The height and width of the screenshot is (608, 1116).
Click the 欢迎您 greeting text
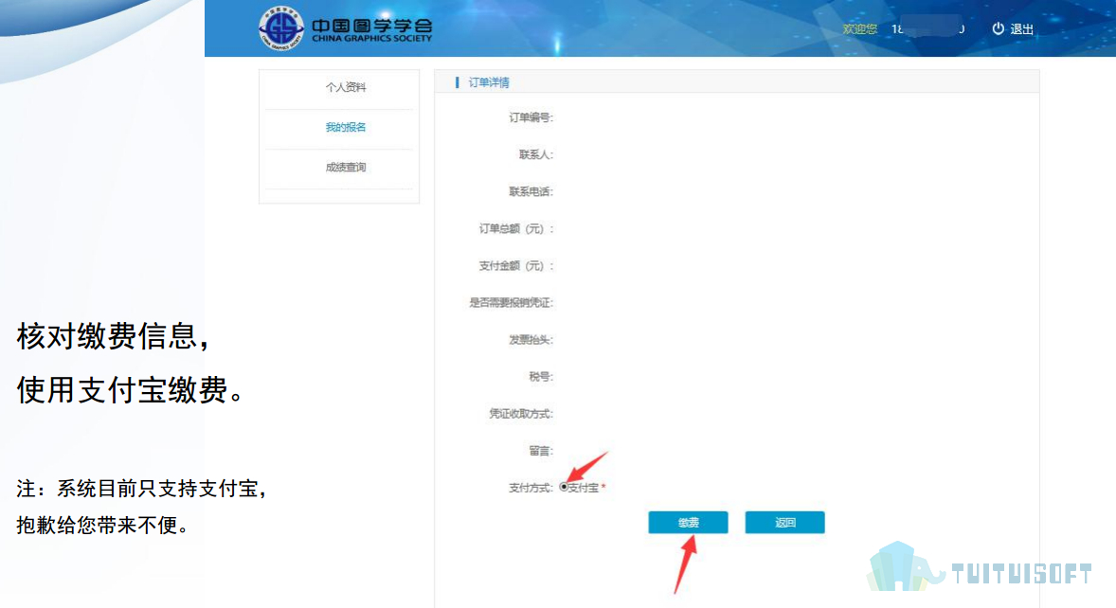click(x=860, y=29)
